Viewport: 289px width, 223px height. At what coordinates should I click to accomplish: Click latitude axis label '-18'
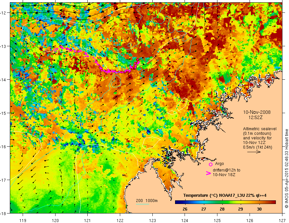tap(3, 213)
